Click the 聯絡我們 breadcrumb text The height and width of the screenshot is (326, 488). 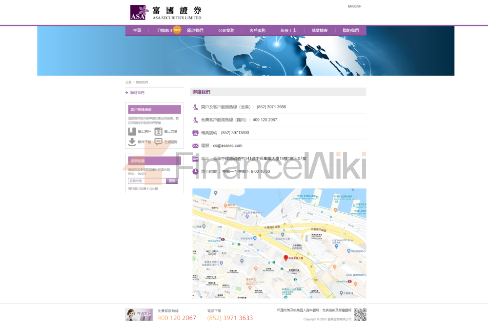pos(142,82)
